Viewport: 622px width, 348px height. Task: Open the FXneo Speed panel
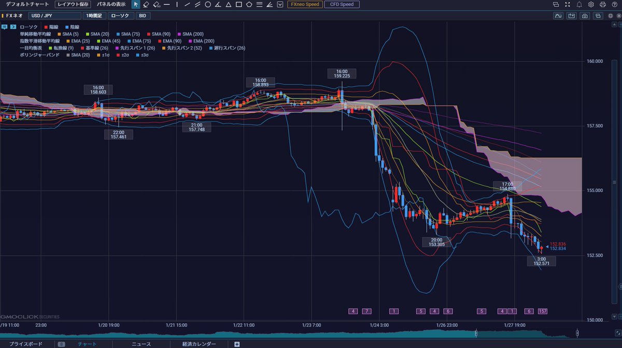coord(305,4)
